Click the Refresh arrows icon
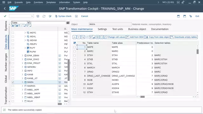 [x=44, y=16]
